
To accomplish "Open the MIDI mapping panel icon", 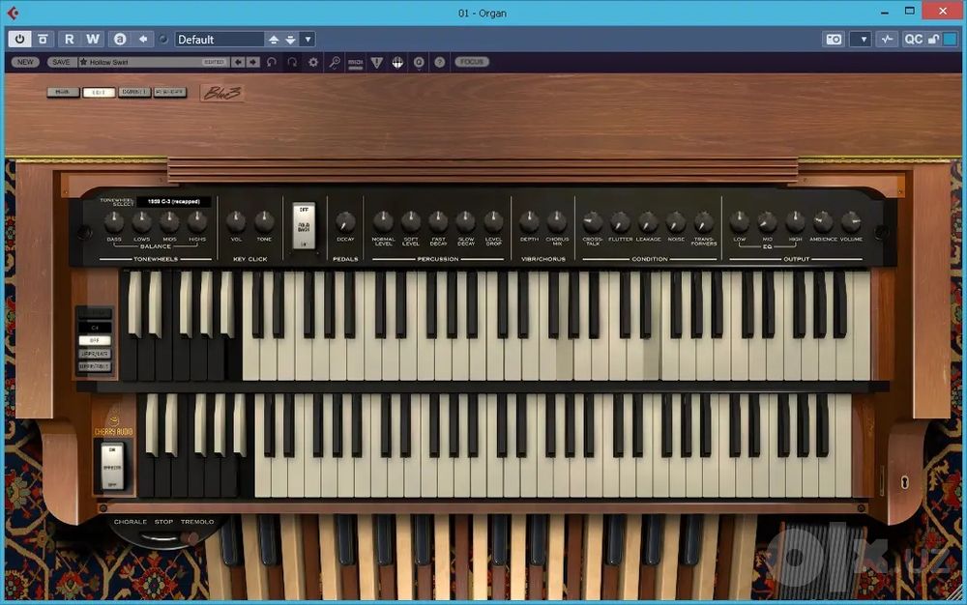I will [x=355, y=63].
